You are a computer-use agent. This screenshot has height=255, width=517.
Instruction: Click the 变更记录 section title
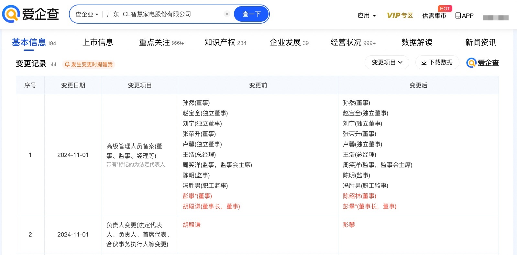click(x=31, y=64)
